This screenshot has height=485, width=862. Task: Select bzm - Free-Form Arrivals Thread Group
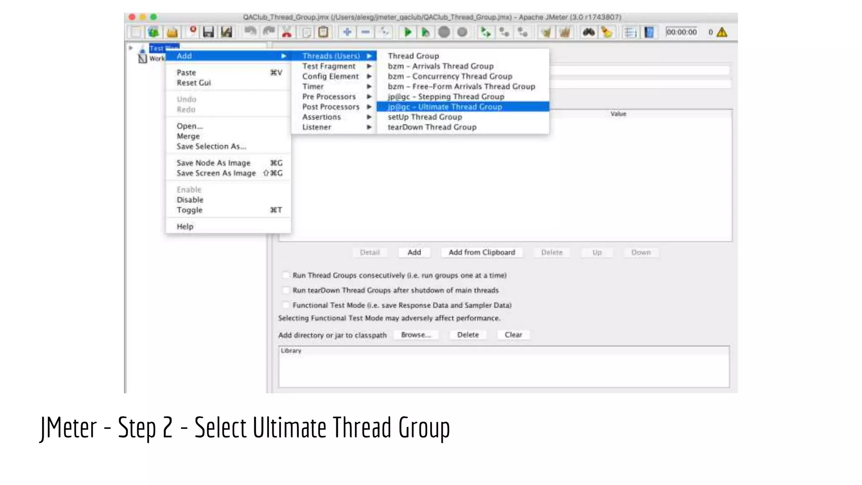463,86
